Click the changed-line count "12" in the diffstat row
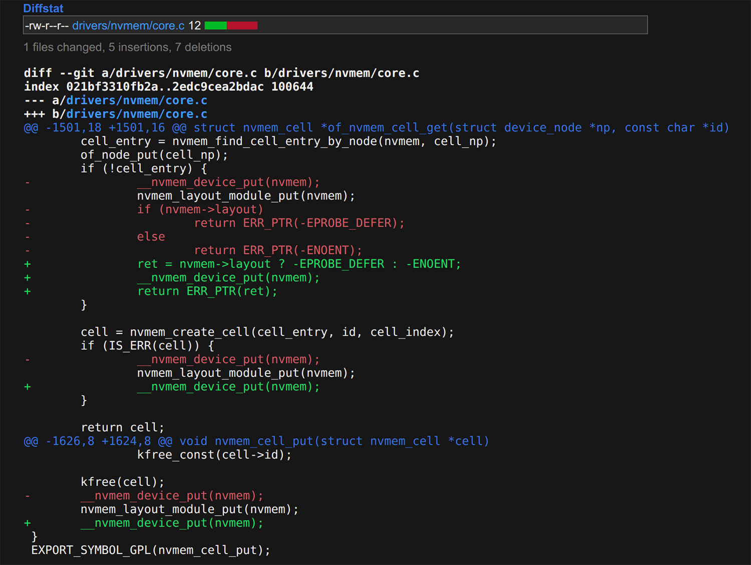Screen dimensions: 751x565 (x=195, y=25)
